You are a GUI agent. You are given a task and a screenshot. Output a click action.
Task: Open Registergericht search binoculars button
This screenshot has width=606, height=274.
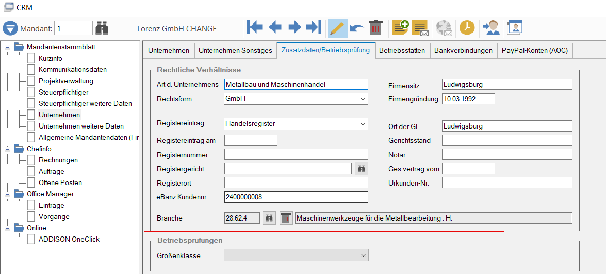(362, 169)
